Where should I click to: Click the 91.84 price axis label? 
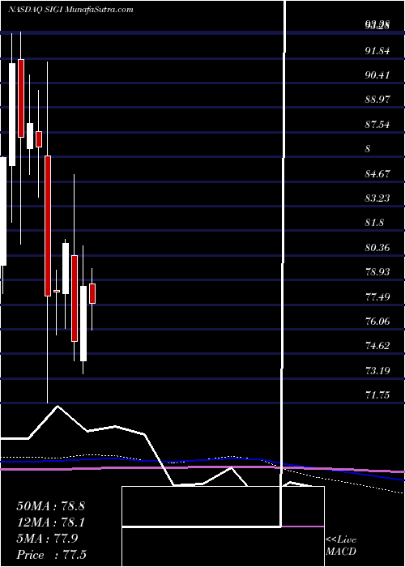(377, 51)
